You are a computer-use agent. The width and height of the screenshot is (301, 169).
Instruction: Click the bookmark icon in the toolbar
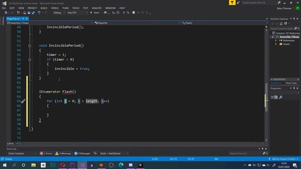click(x=134, y=13)
